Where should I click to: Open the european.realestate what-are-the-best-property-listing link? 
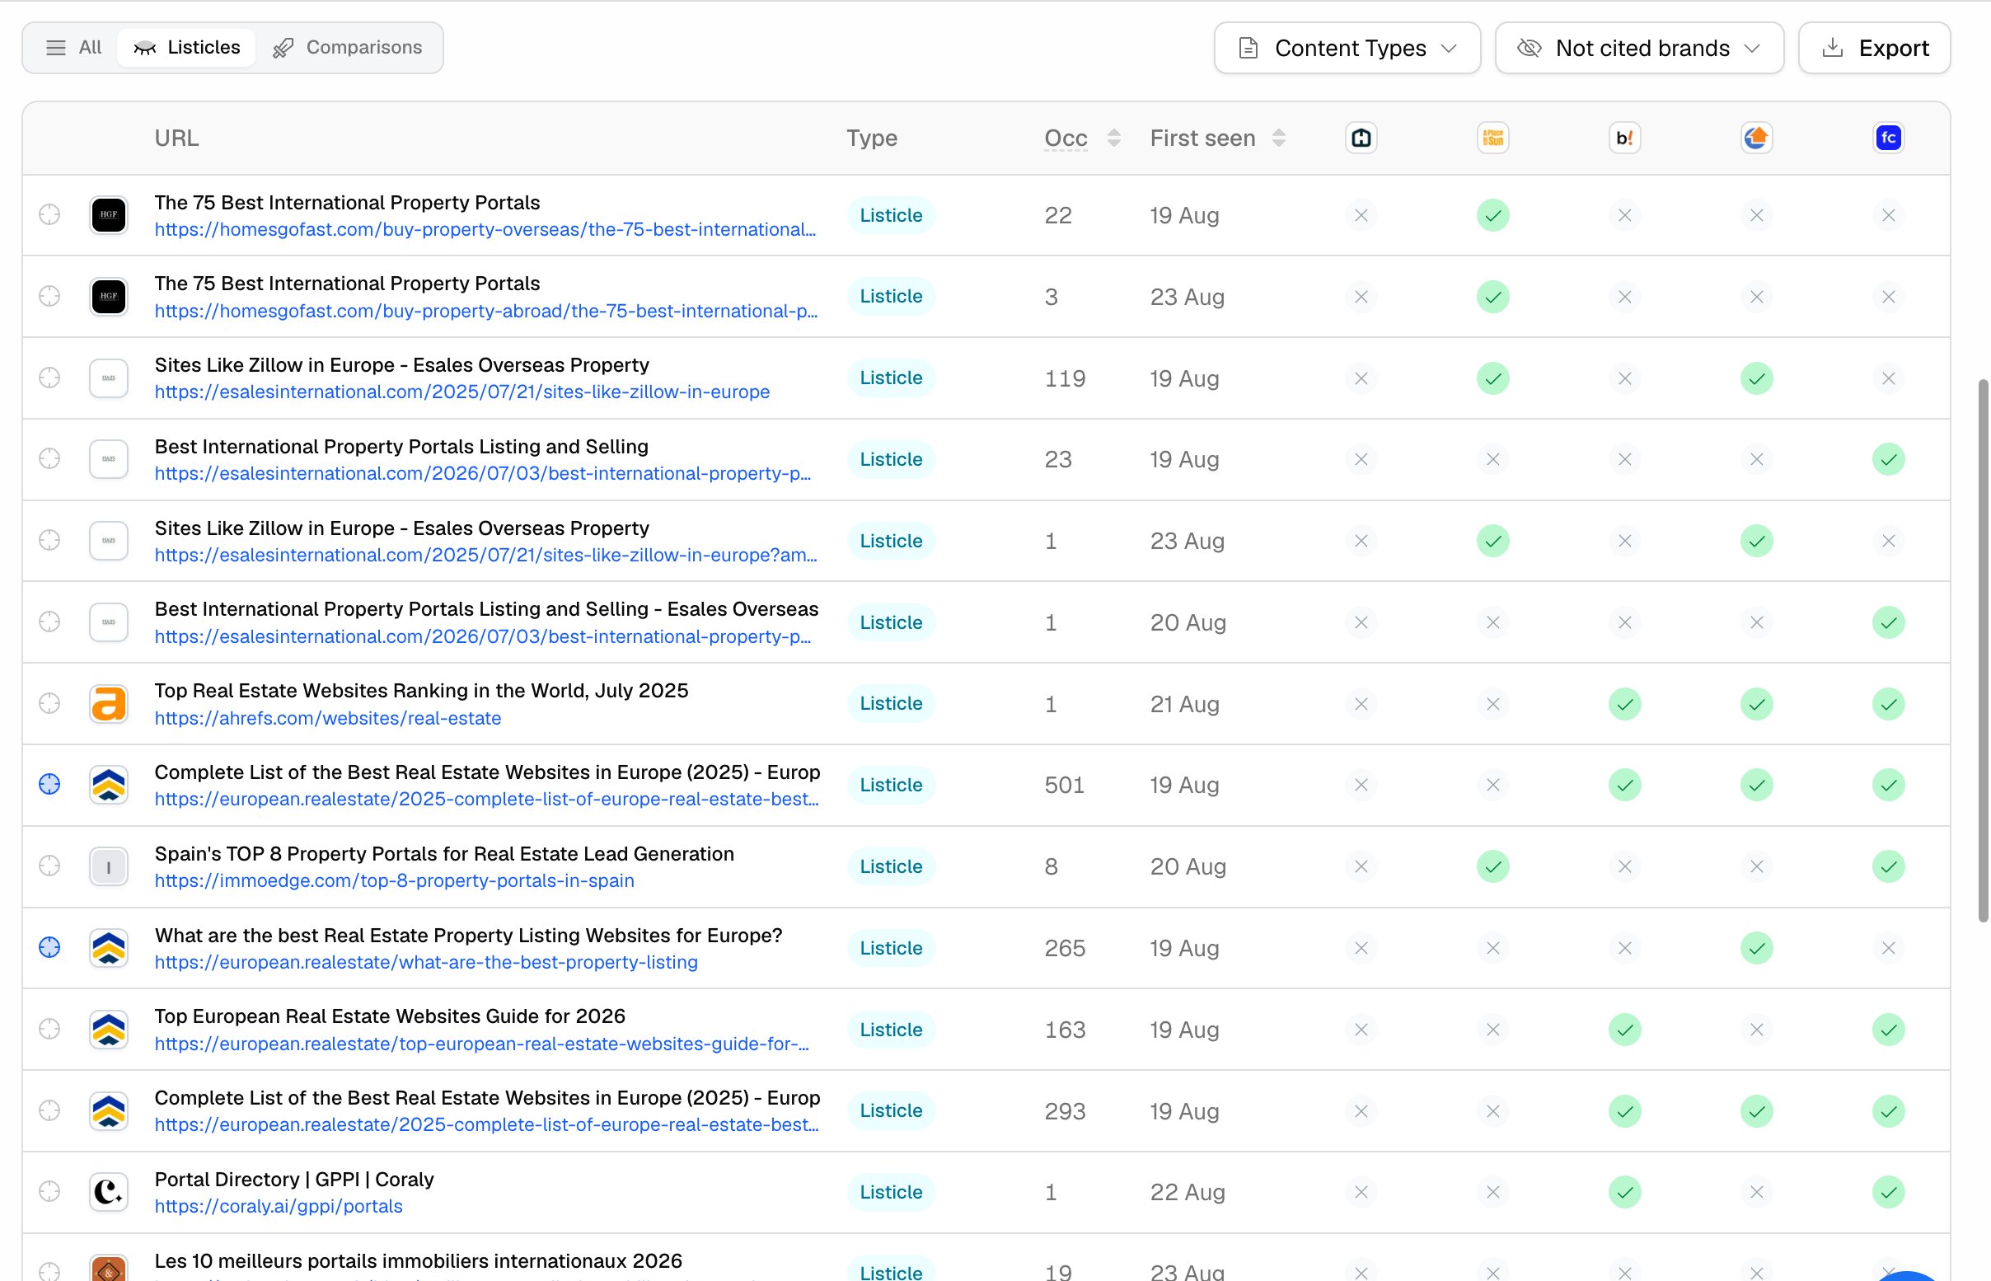pos(426,963)
